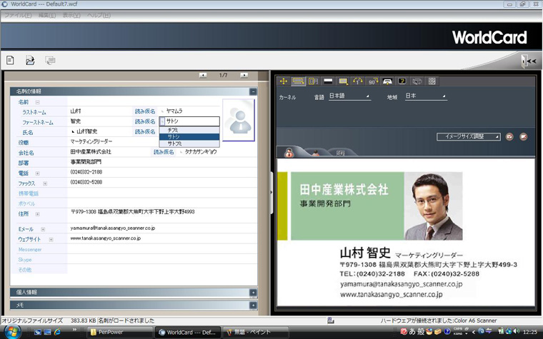
Task: Click the contact photo placeholder
Action: pos(239,120)
